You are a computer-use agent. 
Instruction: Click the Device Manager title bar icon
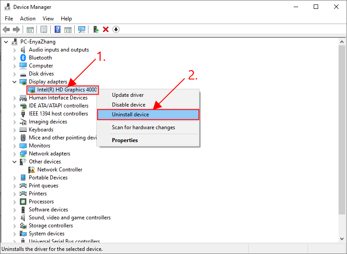pos(7,7)
